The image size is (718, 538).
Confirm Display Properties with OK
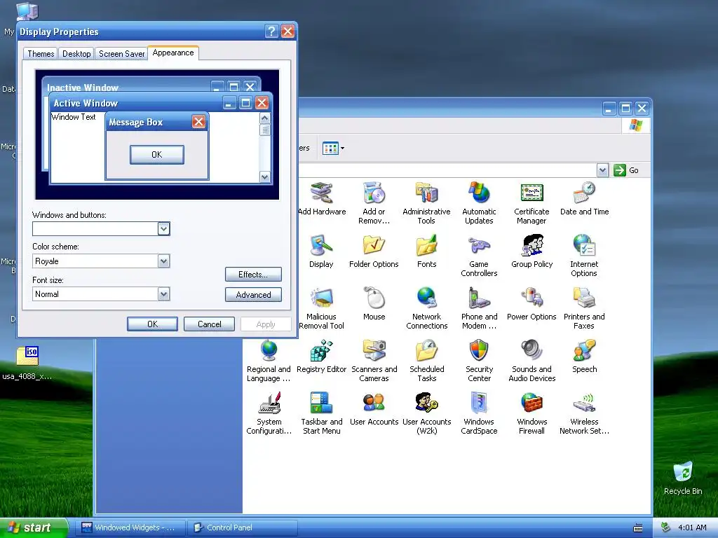[x=152, y=324]
